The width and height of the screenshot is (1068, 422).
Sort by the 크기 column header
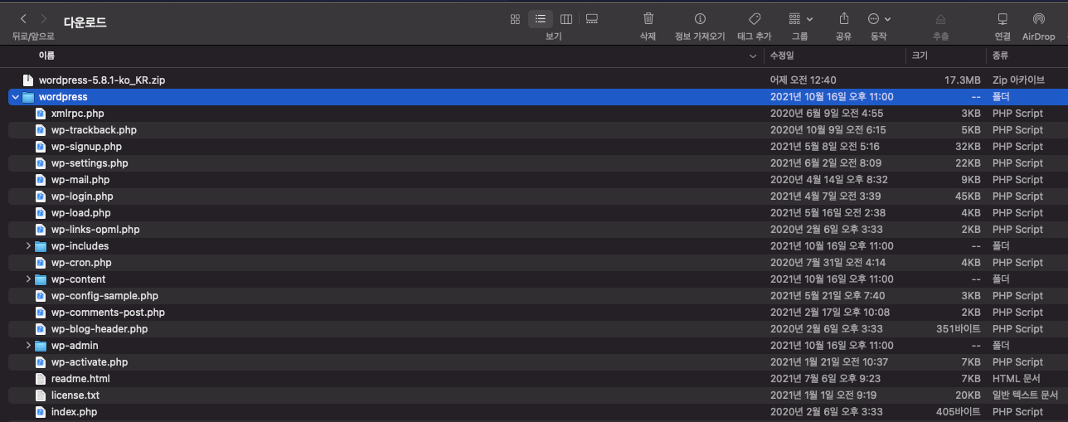click(920, 56)
